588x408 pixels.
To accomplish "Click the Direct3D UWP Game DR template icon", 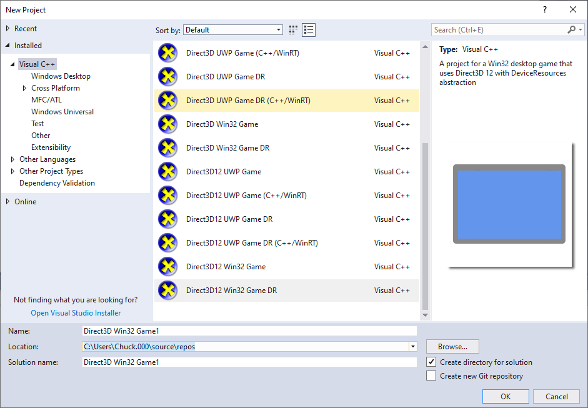I will coord(167,76).
